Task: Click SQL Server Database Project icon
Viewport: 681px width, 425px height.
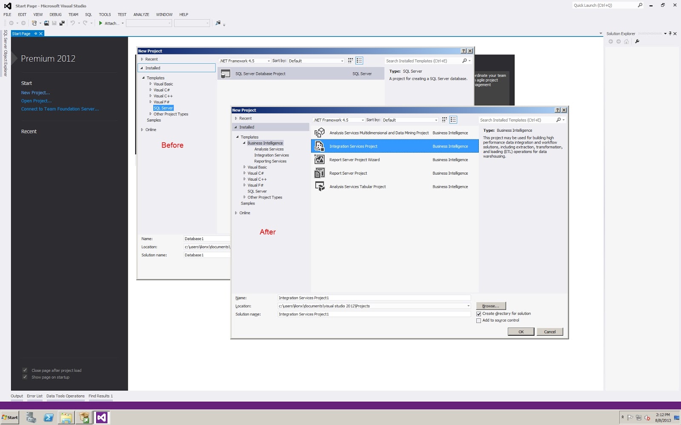Action: (226, 74)
